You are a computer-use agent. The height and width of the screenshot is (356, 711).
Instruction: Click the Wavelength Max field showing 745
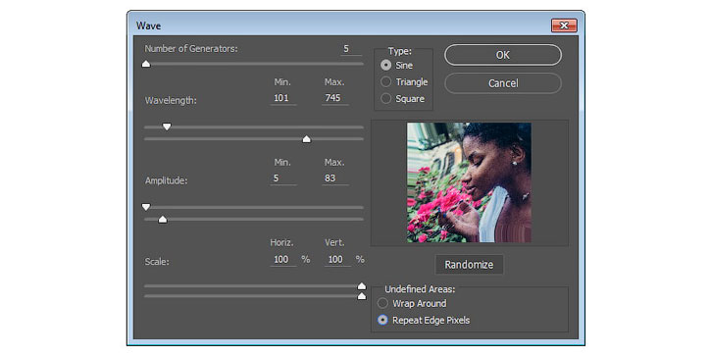(x=335, y=98)
